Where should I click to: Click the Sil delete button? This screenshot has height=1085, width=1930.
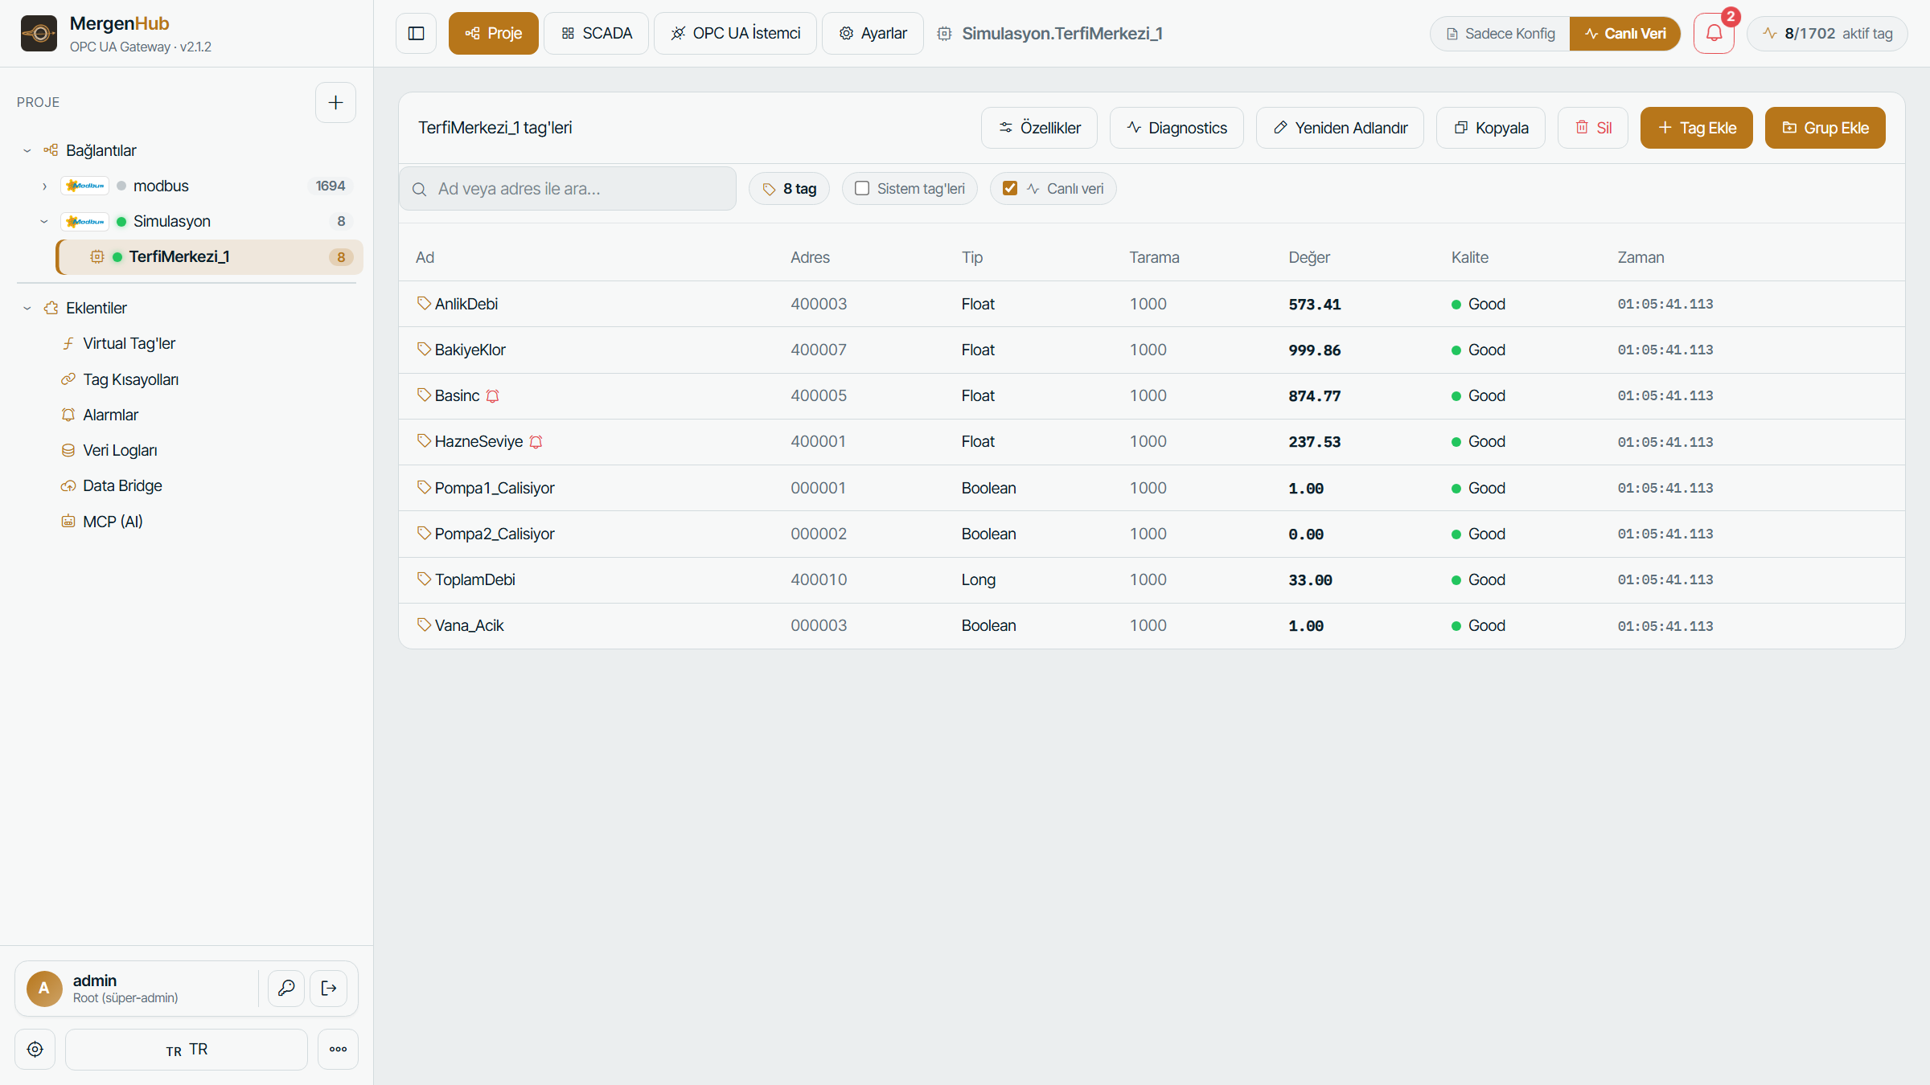tap(1593, 128)
